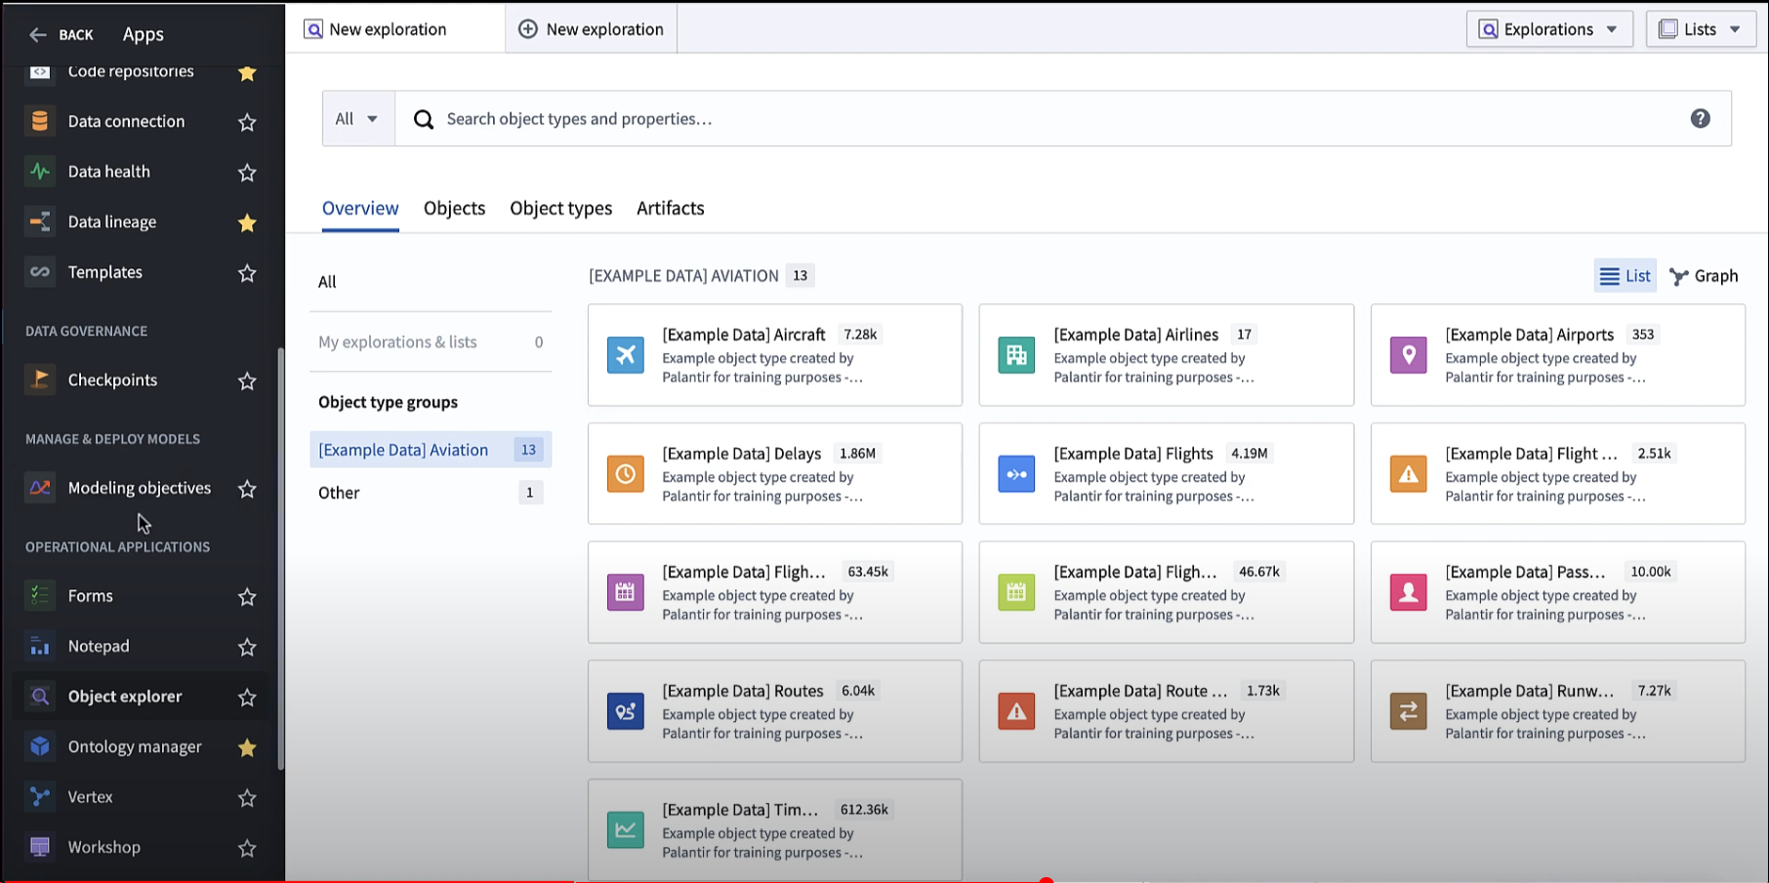Unstar the Code repositories favorite
Screen dimensions: 1769x883
pos(247,72)
